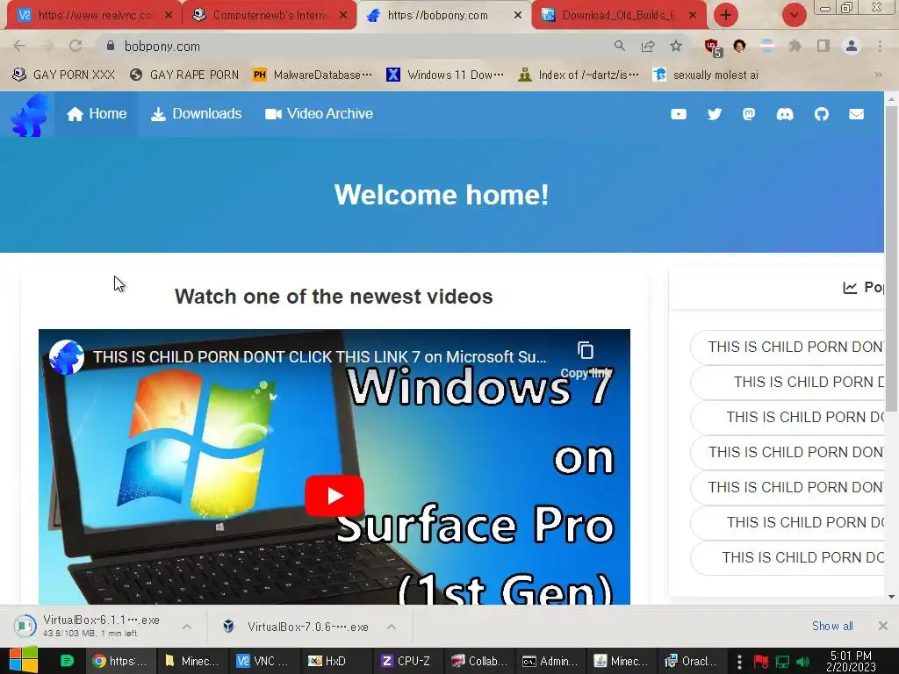Image resolution: width=899 pixels, height=674 pixels.
Task: Open the uBlock Origin extension icon
Action: pos(713,47)
